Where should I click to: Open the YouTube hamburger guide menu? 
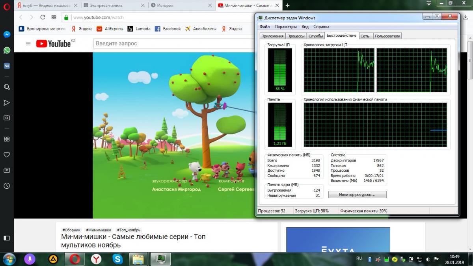tap(28, 44)
